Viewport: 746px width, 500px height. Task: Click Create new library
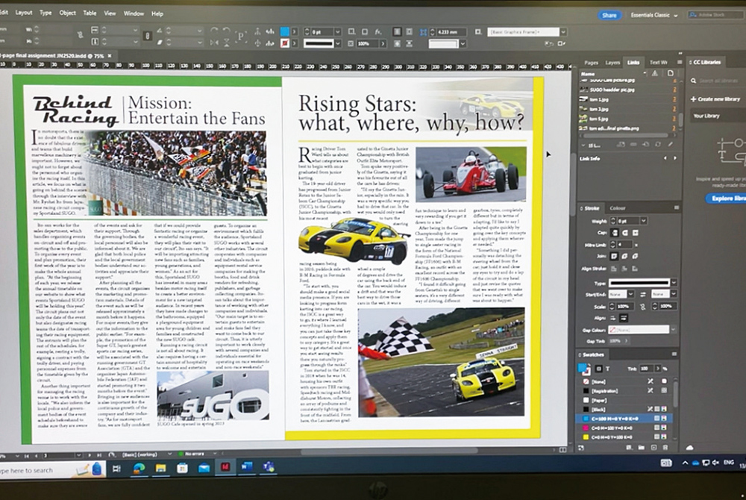pyautogui.click(x=715, y=99)
